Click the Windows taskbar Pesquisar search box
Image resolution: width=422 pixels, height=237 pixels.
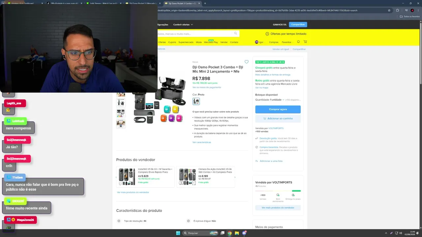[x=200, y=233]
